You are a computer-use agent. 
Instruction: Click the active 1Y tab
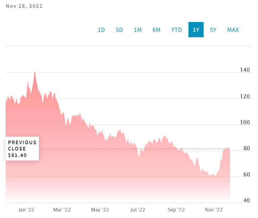click(196, 30)
